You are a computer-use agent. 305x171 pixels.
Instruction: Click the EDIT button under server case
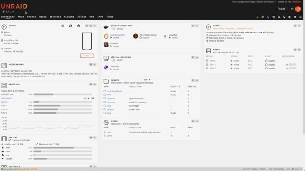[87, 56]
